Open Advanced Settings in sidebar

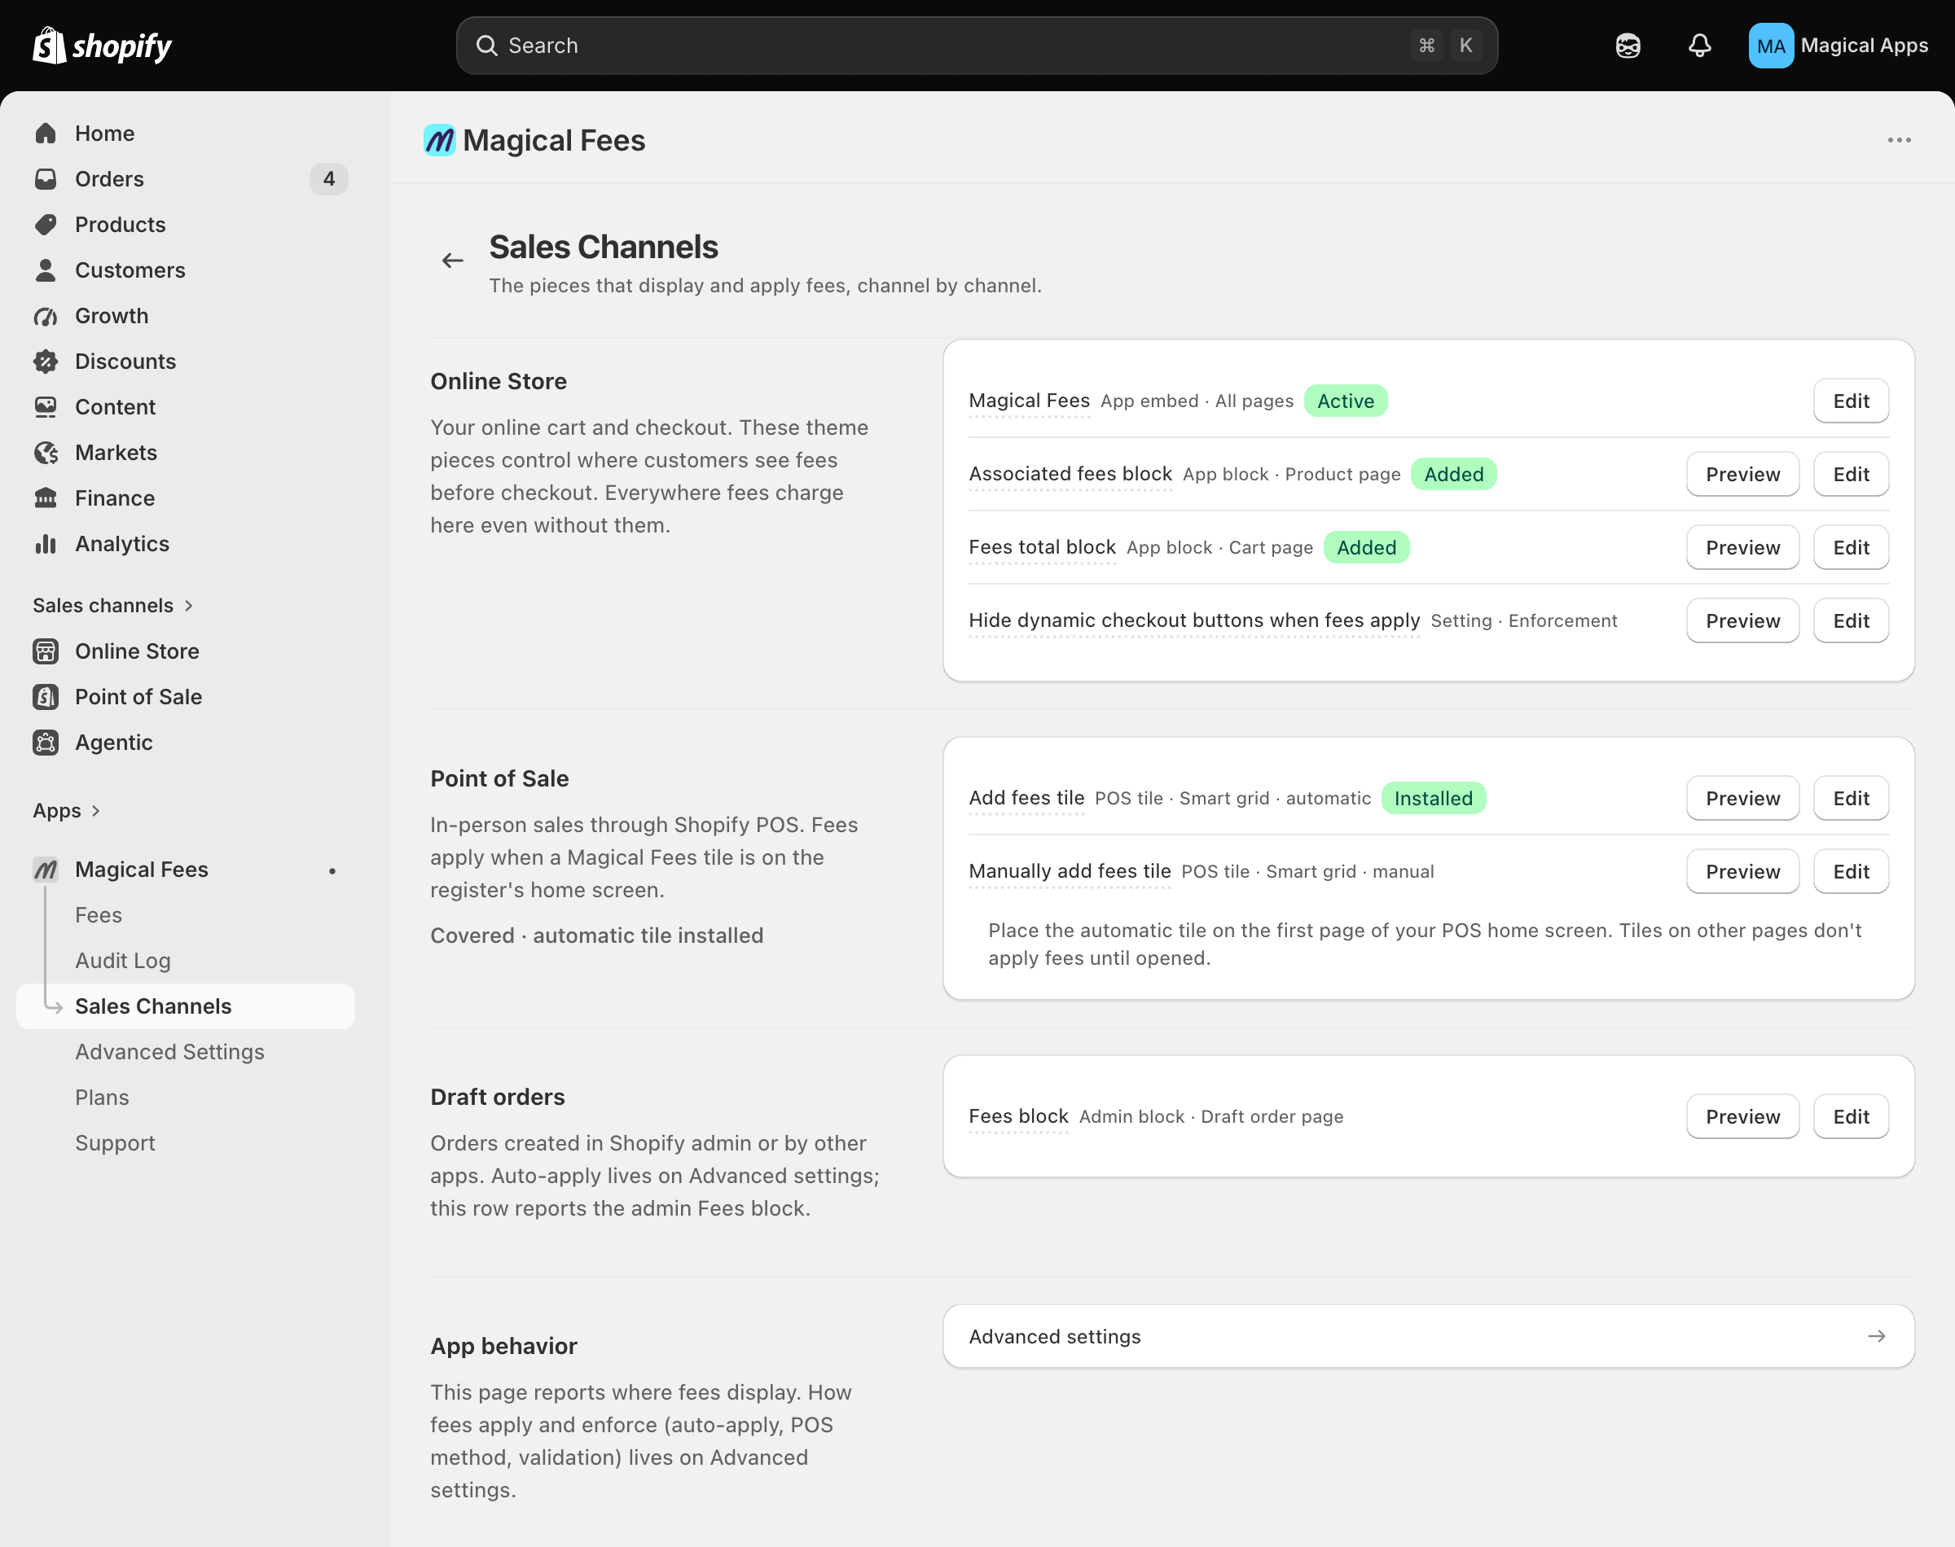[x=169, y=1052]
